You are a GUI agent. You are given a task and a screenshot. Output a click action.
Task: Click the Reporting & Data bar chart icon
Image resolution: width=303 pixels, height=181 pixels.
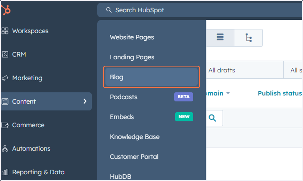[x=5, y=172]
